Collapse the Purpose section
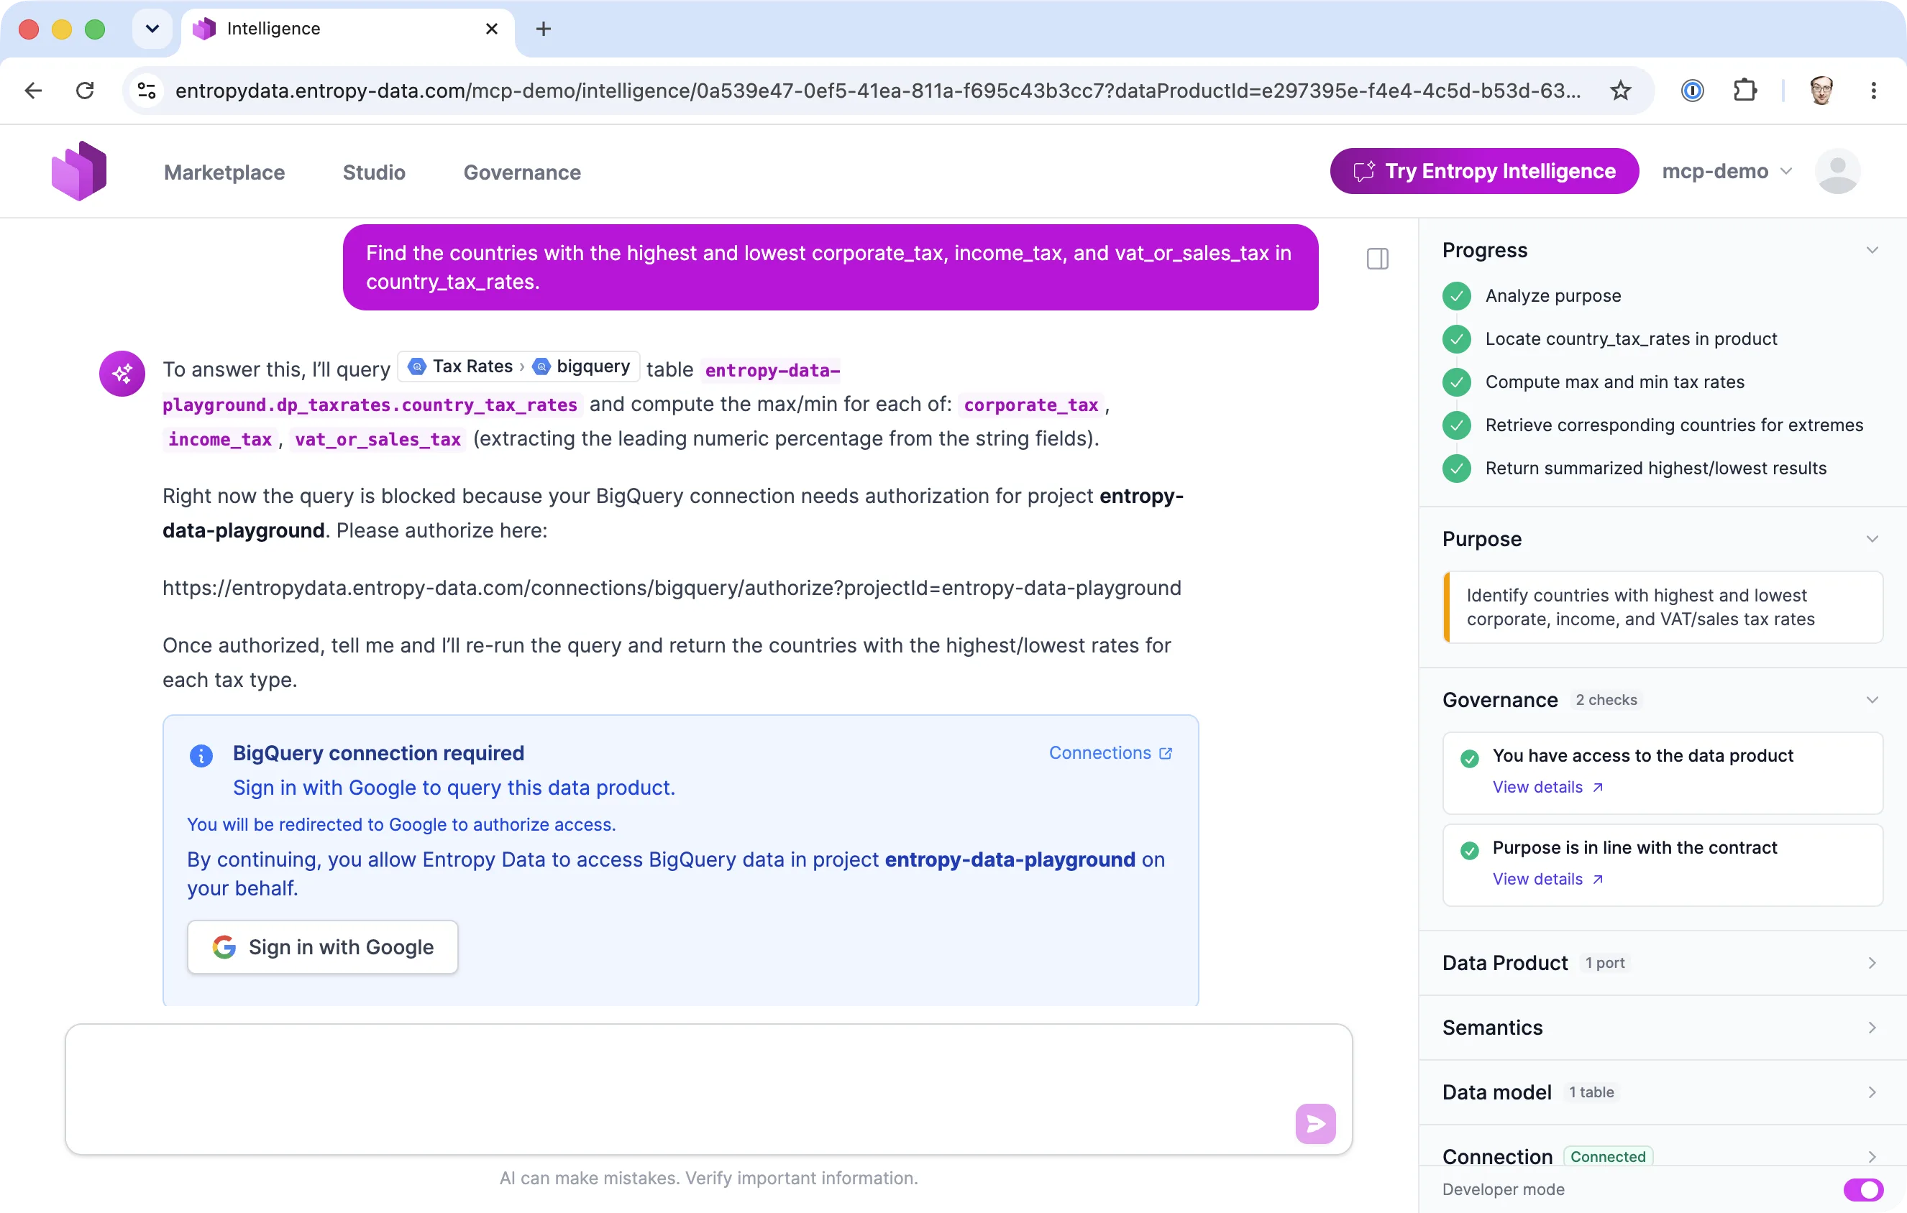This screenshot has height=1213, width=1907. pos(1872,540)
